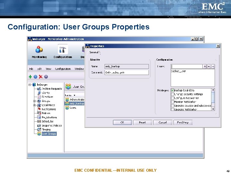Image resolution: width=231 pixels, height=173 pixels.
Task: Click the Comment input field
Action: [127, 72]
